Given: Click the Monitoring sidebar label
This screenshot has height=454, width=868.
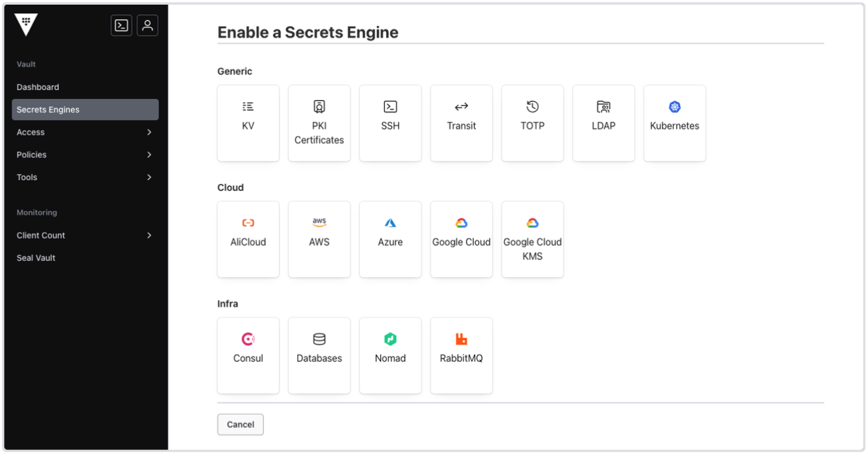Looking at the screenshot, I should pos(37,213).
